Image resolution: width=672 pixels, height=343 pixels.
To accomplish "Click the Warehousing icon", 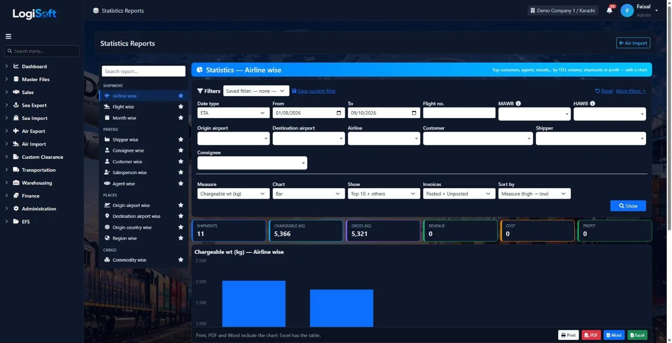I will 16,183.
